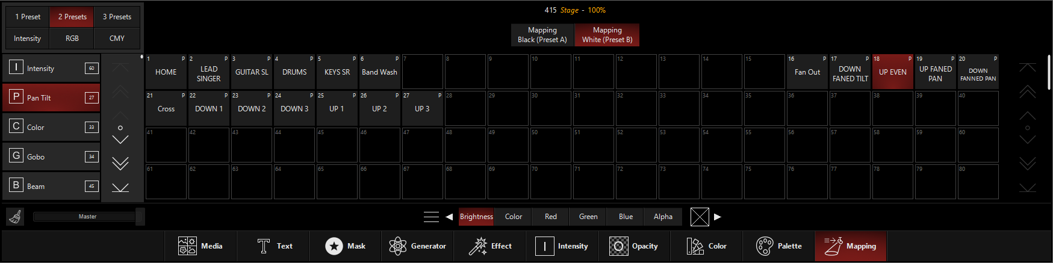Open the Intensity section in the bottom bar

562,246
